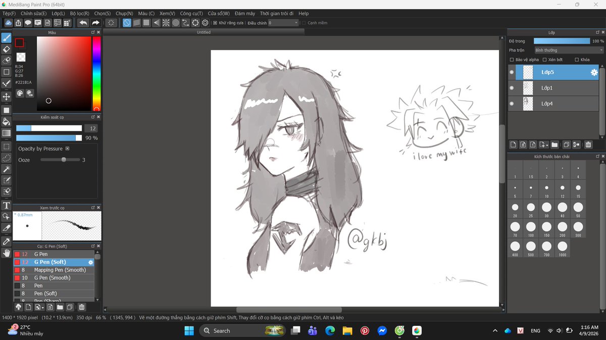Select the Magic Wand tool
The height and width of the screenshot is (340, 606).
[x=7, y=169]
